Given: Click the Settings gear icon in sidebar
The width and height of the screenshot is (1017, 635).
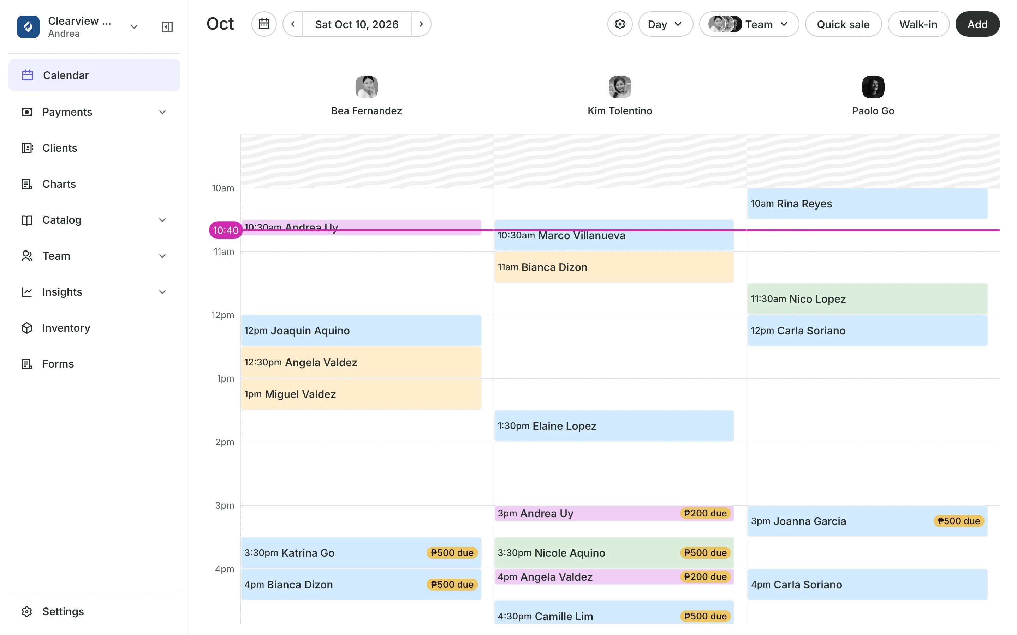Looking at the screenshot, I should coord(27,611).
